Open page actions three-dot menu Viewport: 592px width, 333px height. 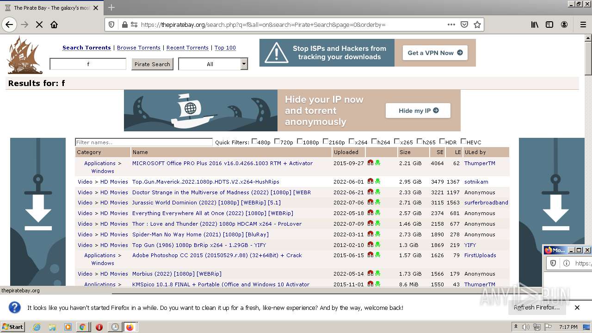(451, 25)
